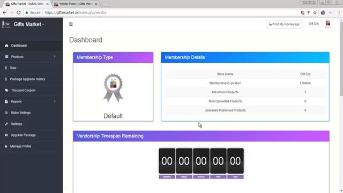Click the Default membership type text
Screen dimensions: 343x193
point(113,116)
